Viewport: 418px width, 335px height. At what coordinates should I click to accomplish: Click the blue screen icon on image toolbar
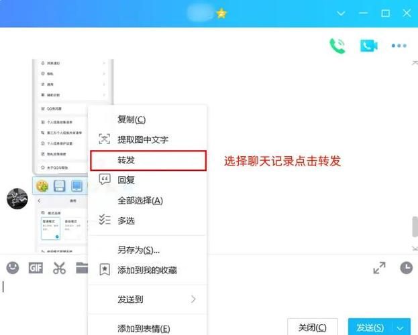tap(77, 186)
